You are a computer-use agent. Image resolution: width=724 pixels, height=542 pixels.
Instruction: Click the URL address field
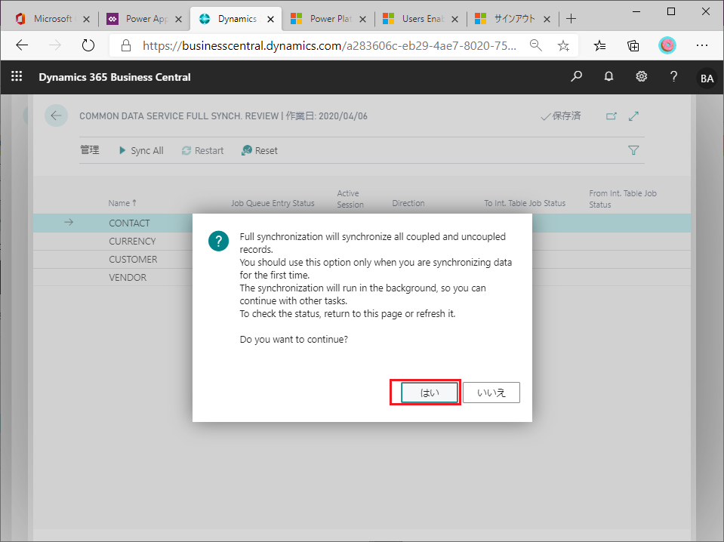(x=328, y=45)
